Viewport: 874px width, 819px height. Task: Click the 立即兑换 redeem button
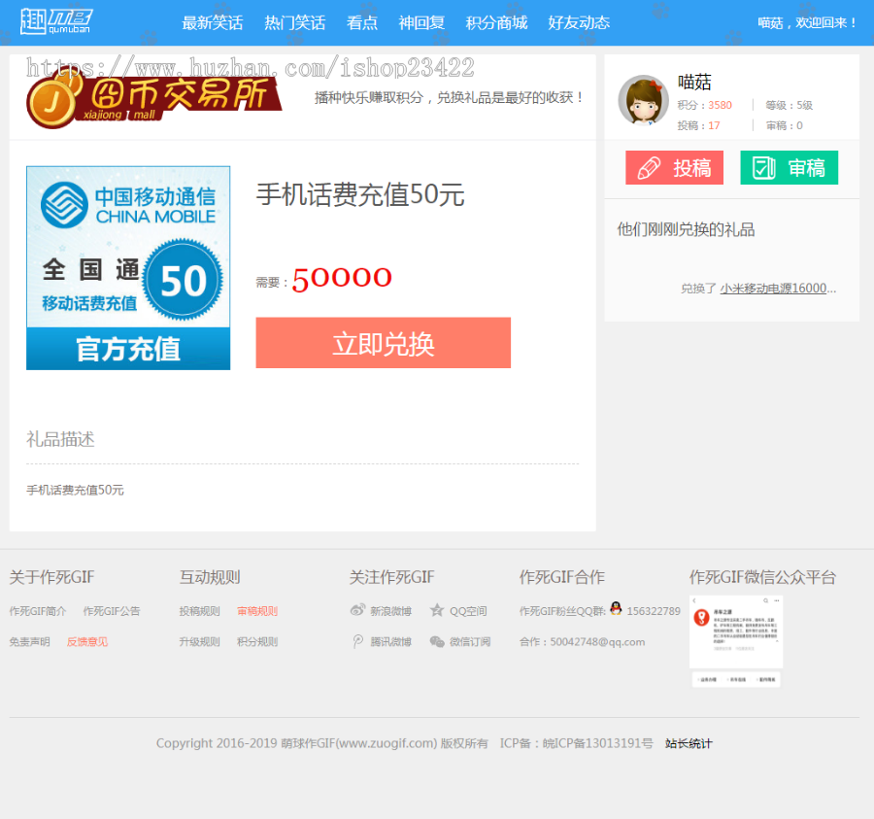tap(383, 343)
